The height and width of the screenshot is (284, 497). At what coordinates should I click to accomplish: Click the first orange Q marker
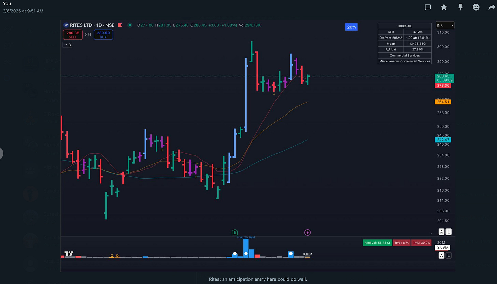pyautogui.click(x=111, y=255)
